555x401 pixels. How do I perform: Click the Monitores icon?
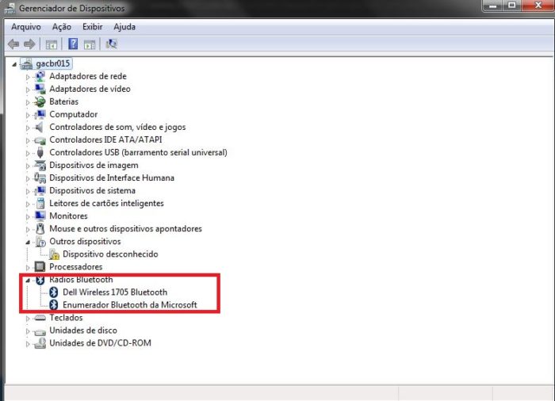pyautogui.click(x=40, y=216)
